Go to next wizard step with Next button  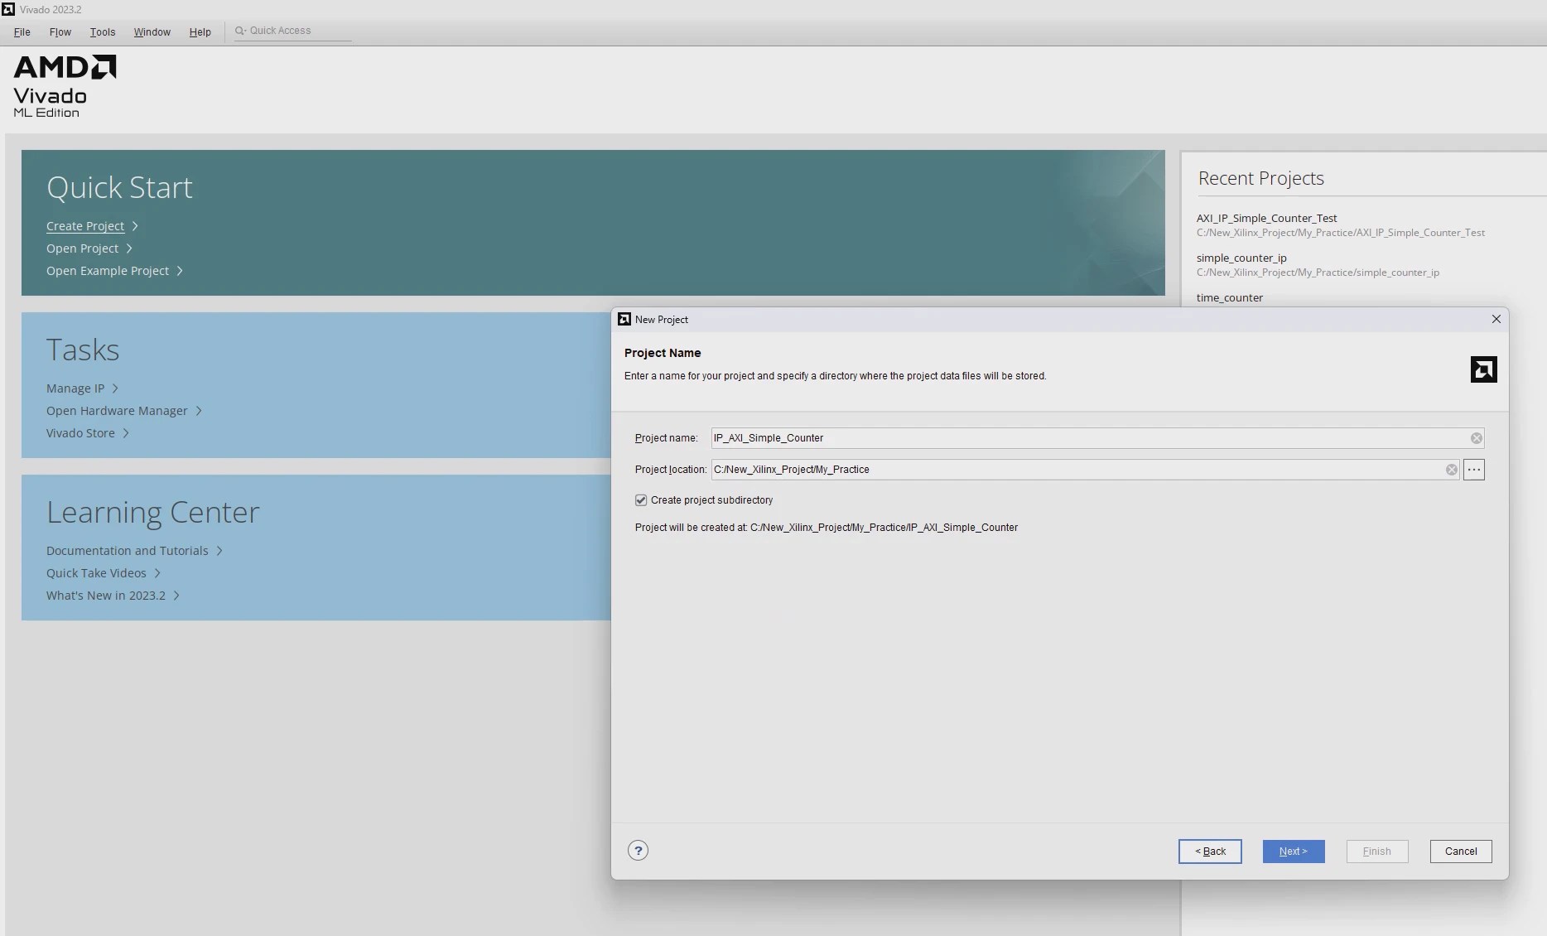pos(1294,852)
